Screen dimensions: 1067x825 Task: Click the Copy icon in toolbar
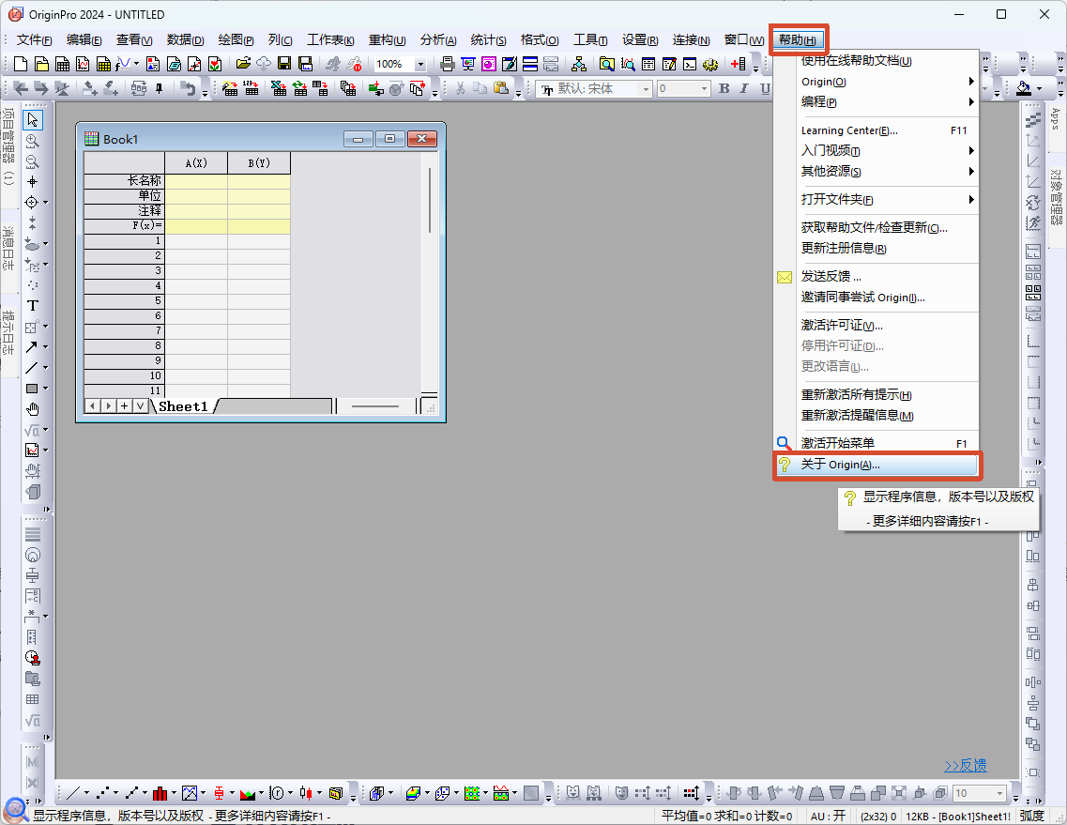tap(480, 88)
